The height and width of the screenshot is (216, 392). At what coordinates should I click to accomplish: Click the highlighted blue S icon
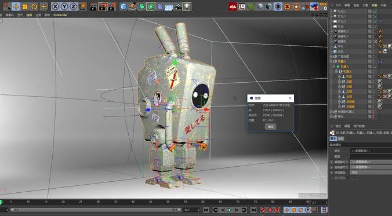point(278,6)
